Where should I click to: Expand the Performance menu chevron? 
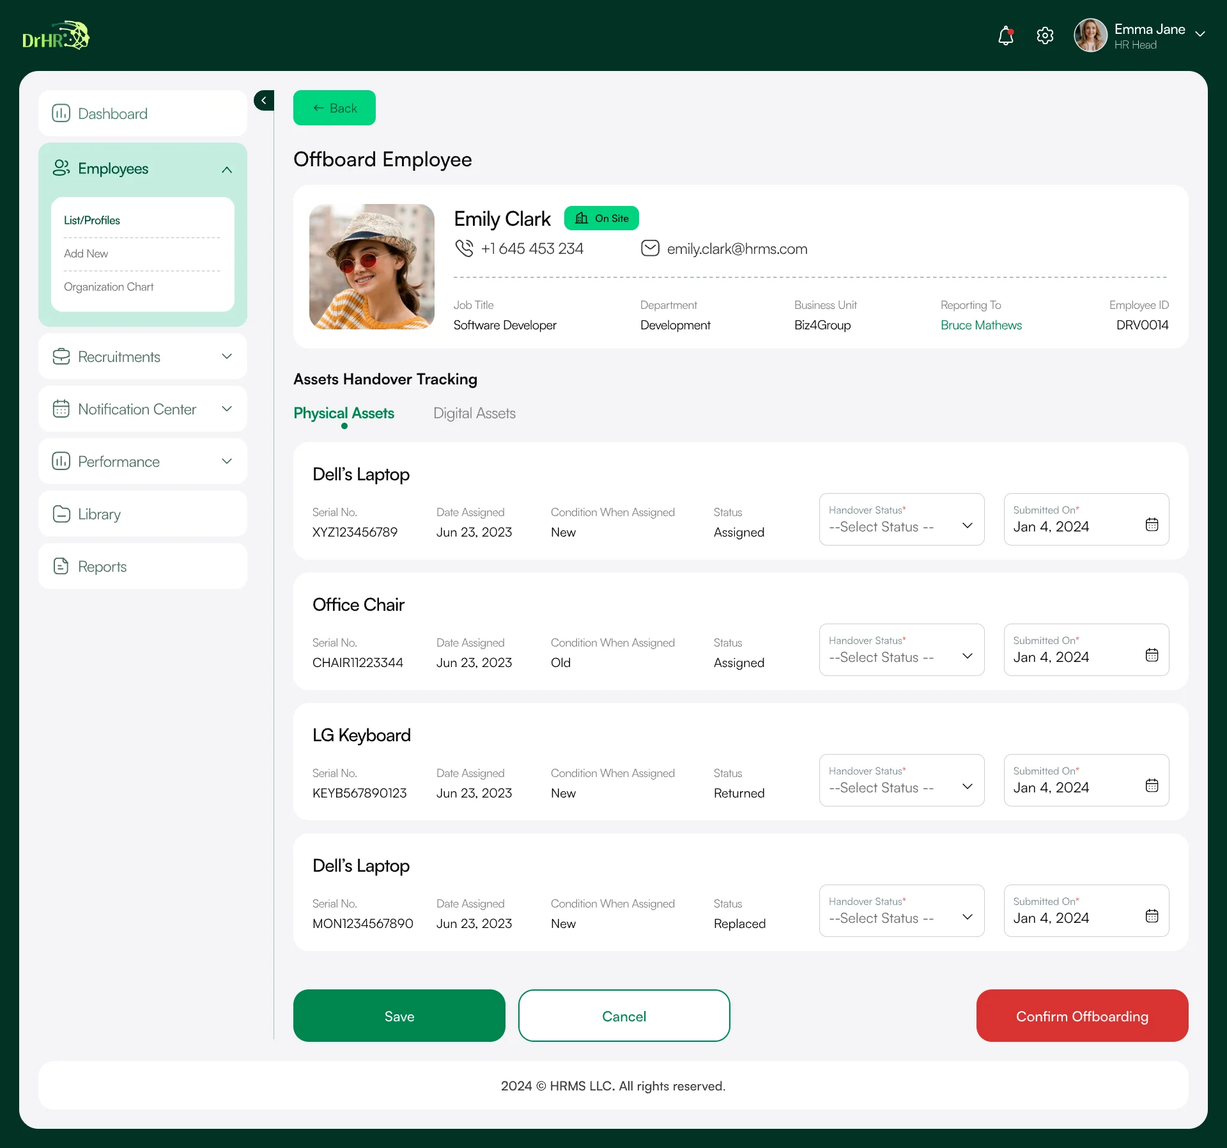click(227, 461)
